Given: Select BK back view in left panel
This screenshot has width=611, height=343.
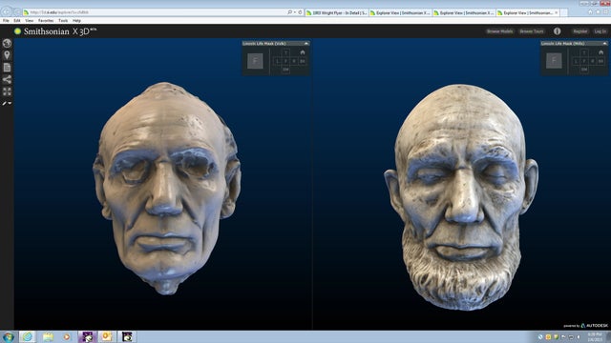Looking at the screenshot, I should click(x=303, y=61).
